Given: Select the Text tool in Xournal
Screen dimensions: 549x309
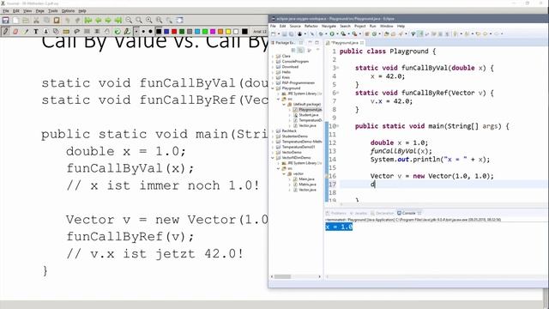Looking at the screenshot, I should point(36,32).
